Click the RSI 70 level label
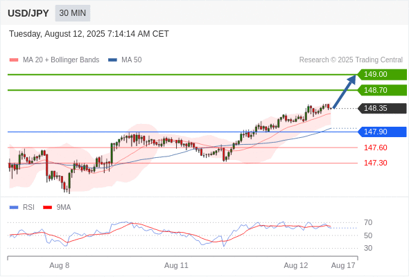Screen dimensions: 409x277 (368, 222)
